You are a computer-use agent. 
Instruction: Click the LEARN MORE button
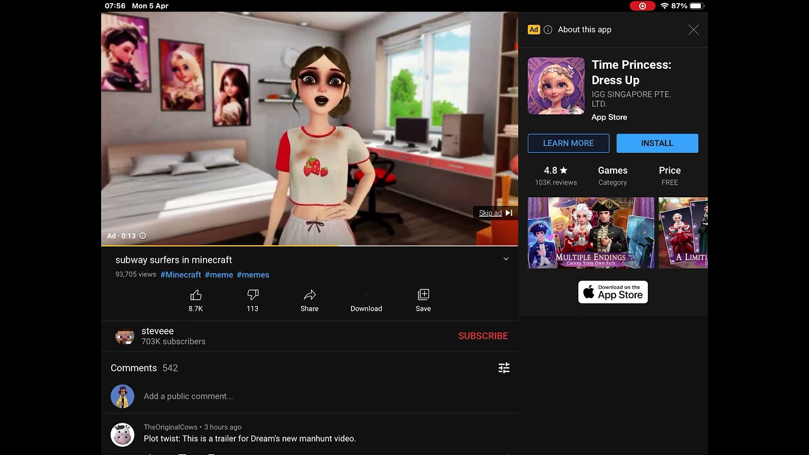pyautogui.click(x=568, y=143)
